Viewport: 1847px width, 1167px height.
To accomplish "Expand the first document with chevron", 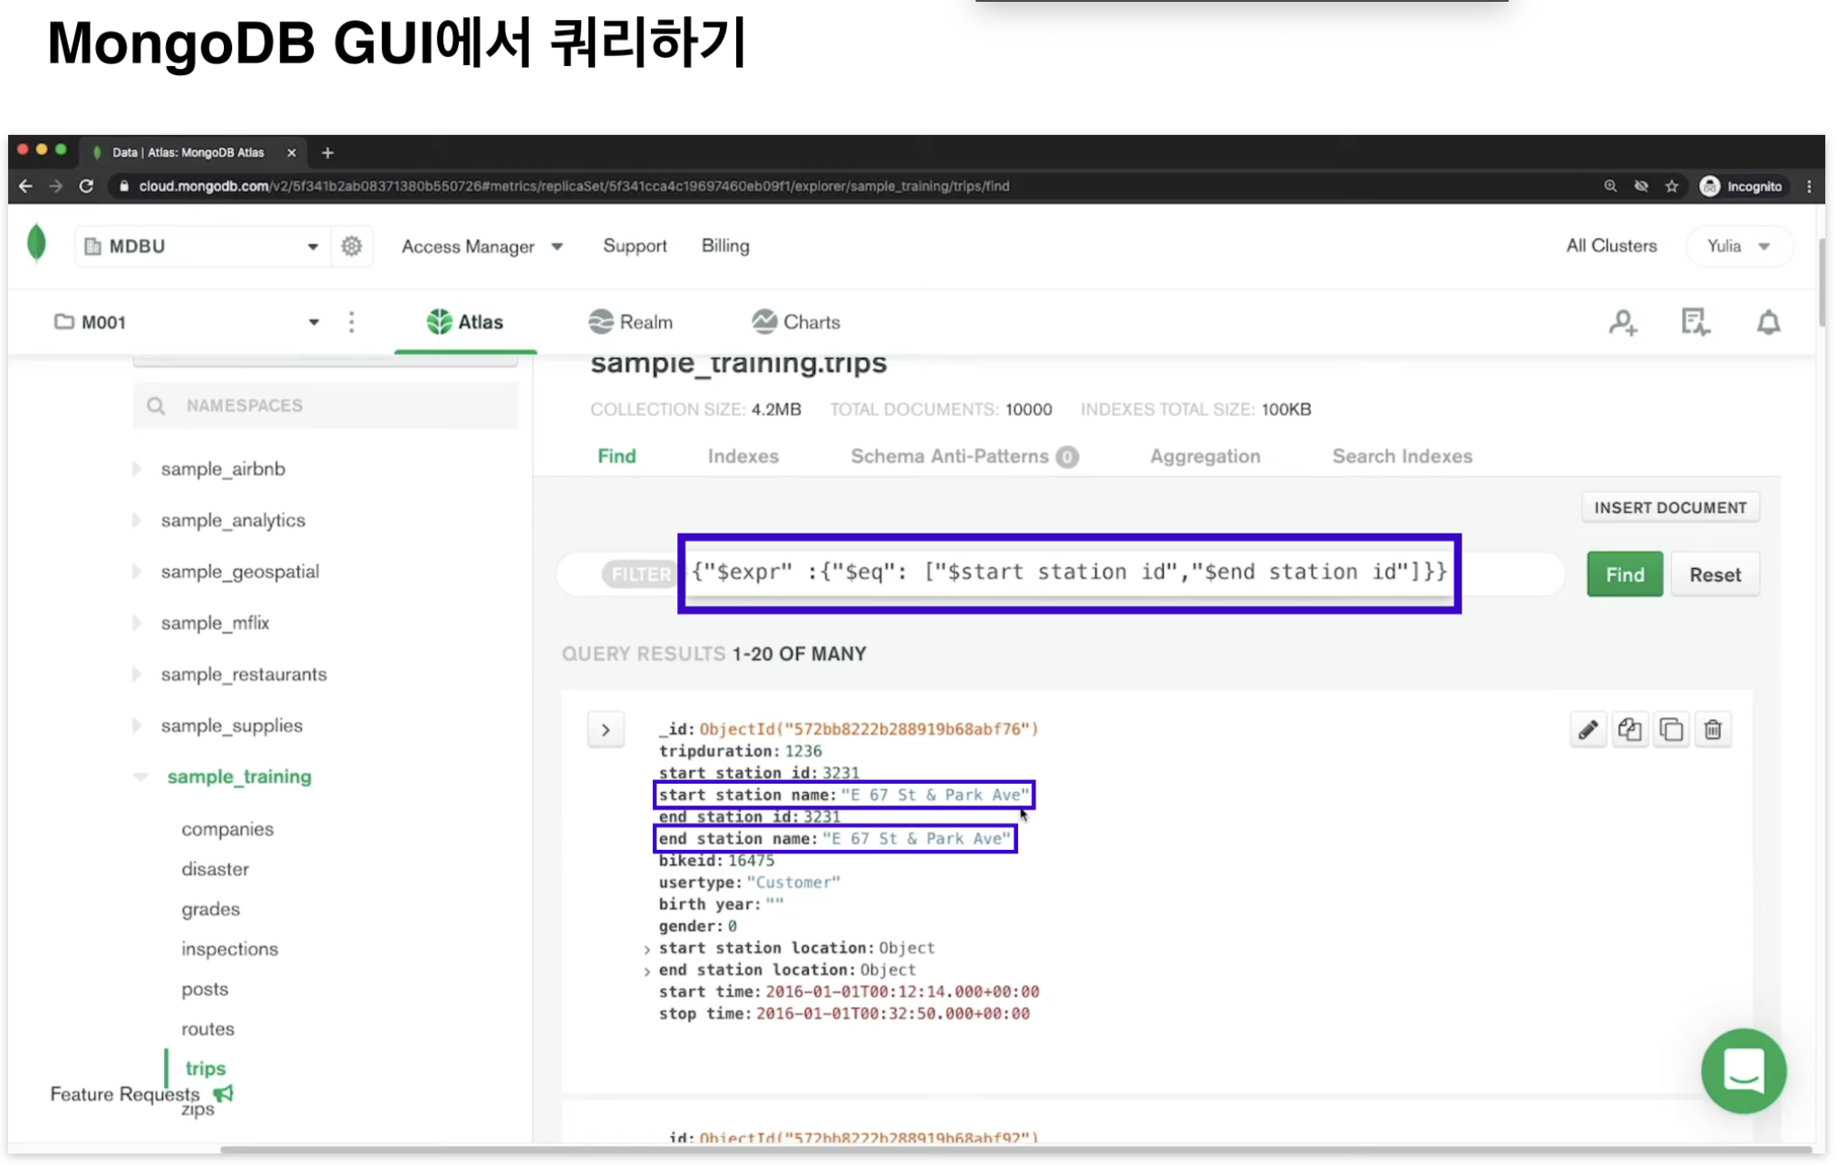I will click(606, 729).
